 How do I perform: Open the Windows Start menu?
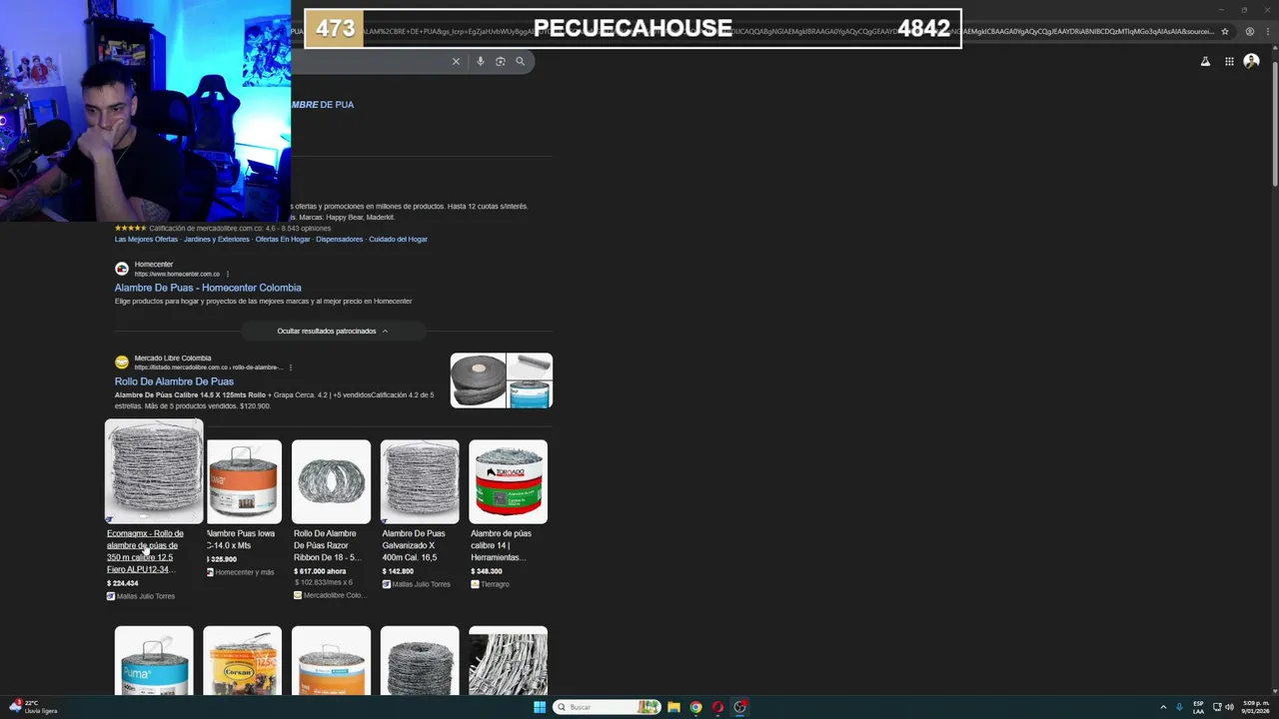coord(540,707)
